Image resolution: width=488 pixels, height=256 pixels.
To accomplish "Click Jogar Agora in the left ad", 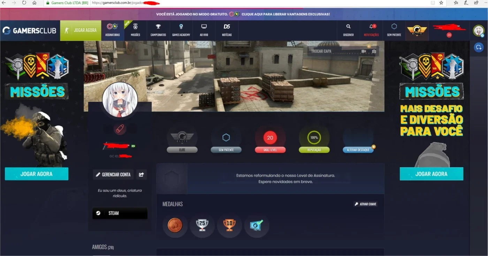I will click(37, 174).
